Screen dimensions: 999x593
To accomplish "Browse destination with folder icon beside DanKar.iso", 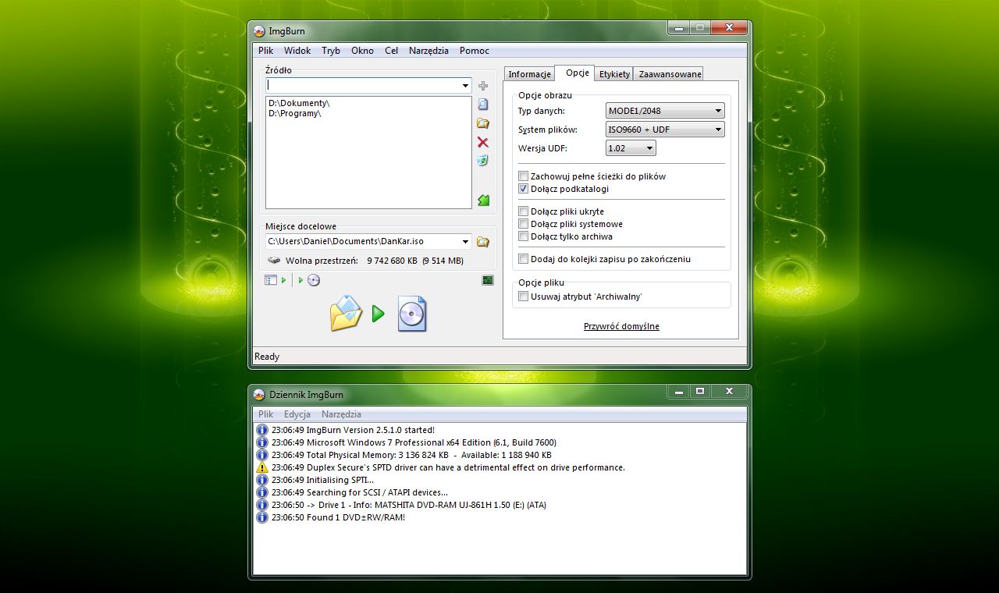I will pos(483,242).
